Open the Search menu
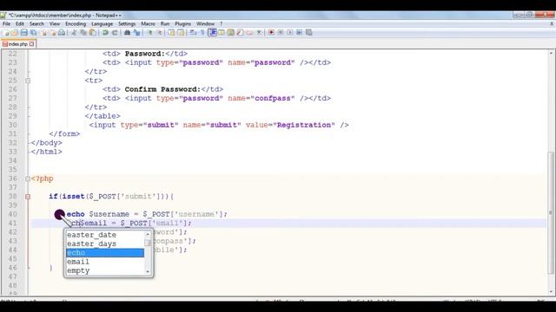Image resolution: width=556 pixels, height=312 pixels. (36, 23)
